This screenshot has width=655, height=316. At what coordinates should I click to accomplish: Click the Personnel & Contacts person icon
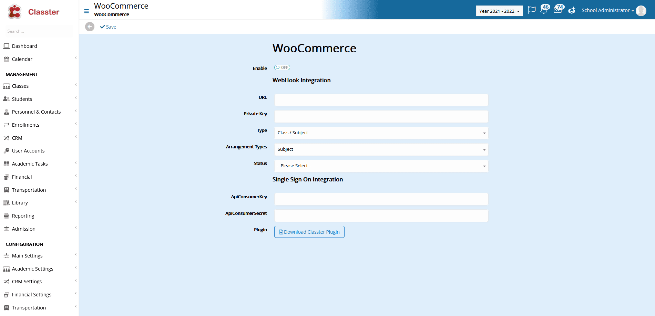pos(7,112)
